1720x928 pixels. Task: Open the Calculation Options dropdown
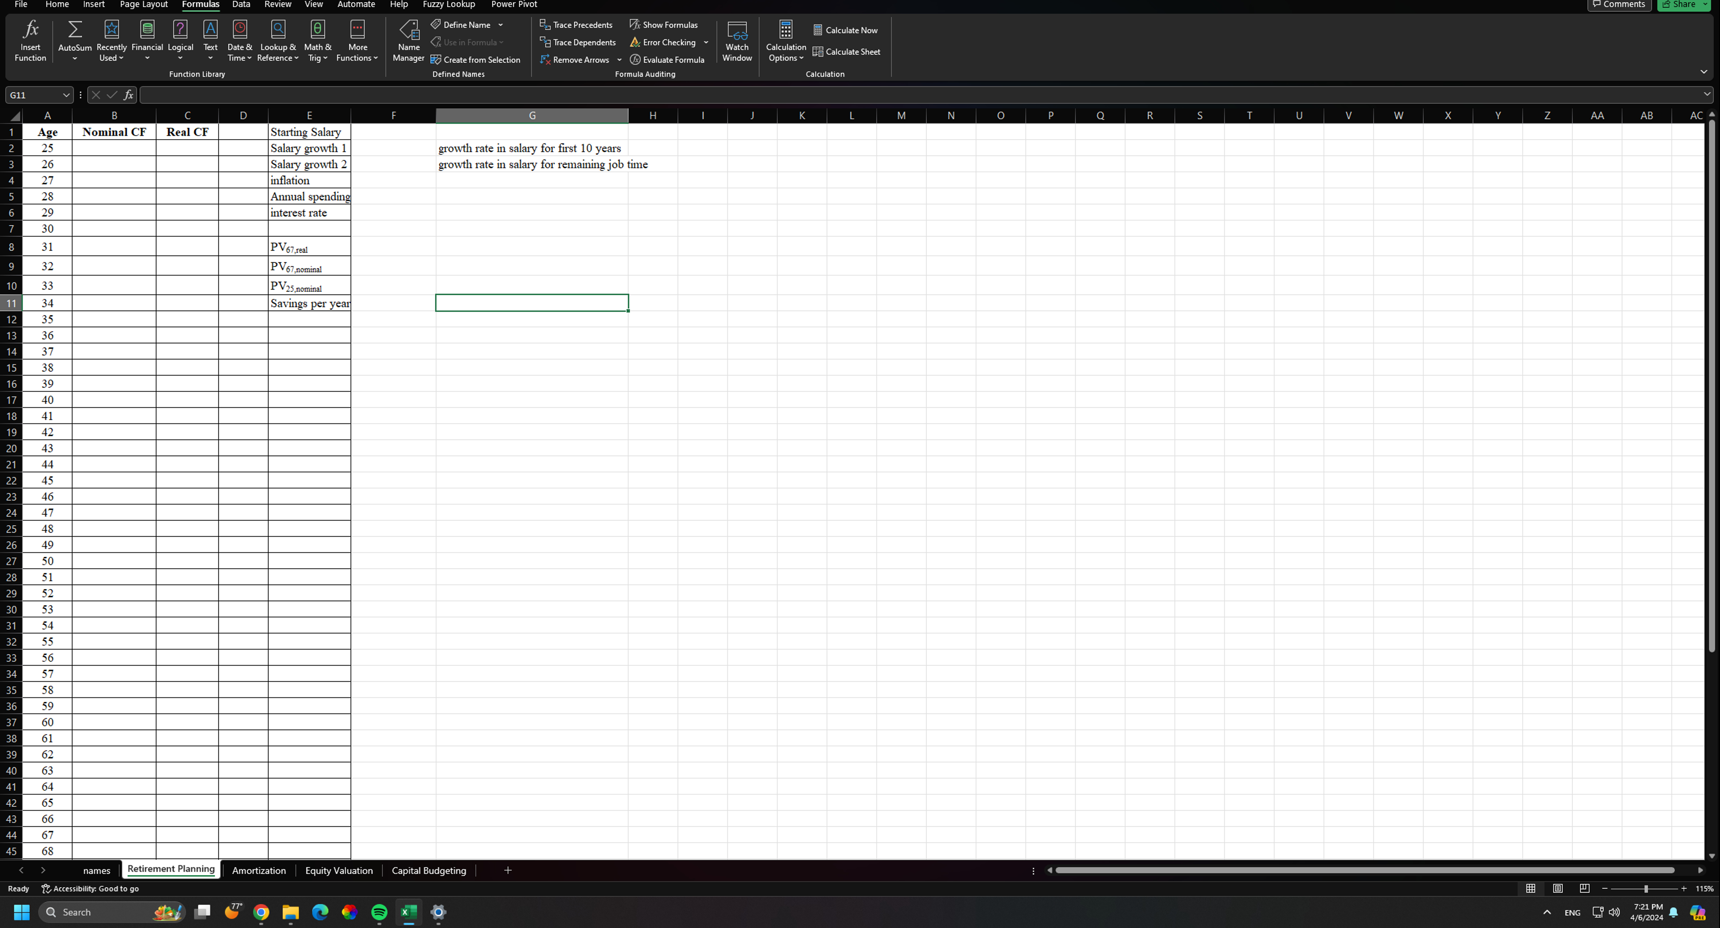pos(786,41)
